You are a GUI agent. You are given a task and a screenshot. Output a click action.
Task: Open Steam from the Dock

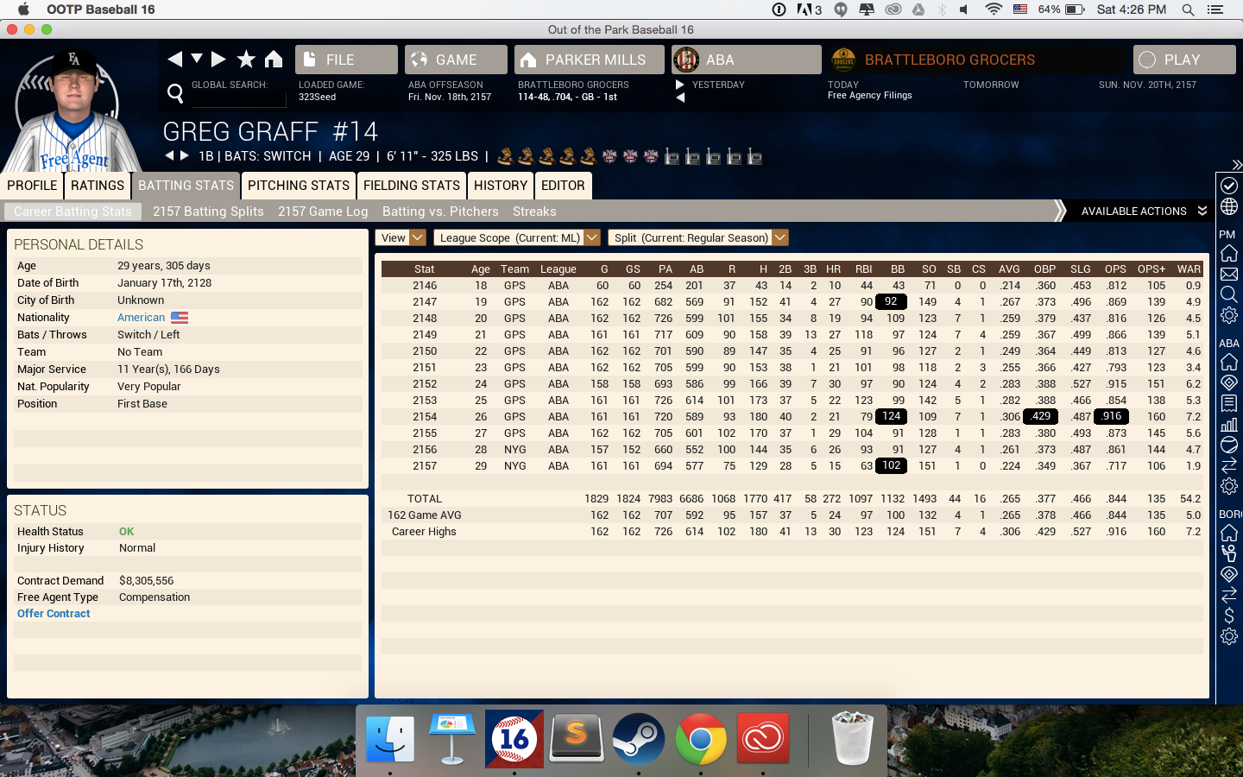coord(638,739)
